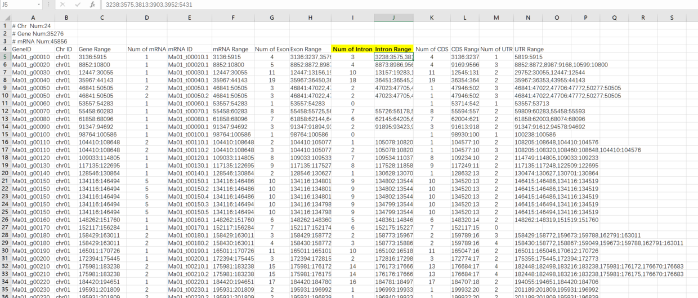Select column A header
Viewport: 698px width, 298px height.
33,17
